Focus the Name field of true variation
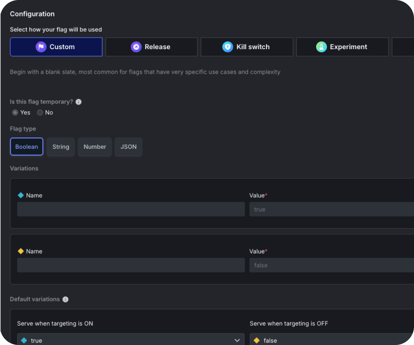The height and width of the screenshot is (345, 414). tap(131, 209)
